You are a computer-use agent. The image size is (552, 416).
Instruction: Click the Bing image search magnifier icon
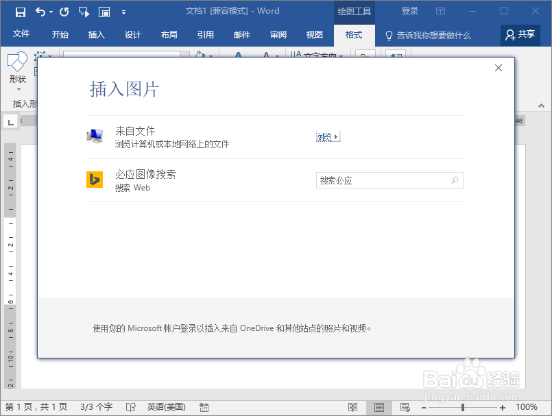coord(455,180)
